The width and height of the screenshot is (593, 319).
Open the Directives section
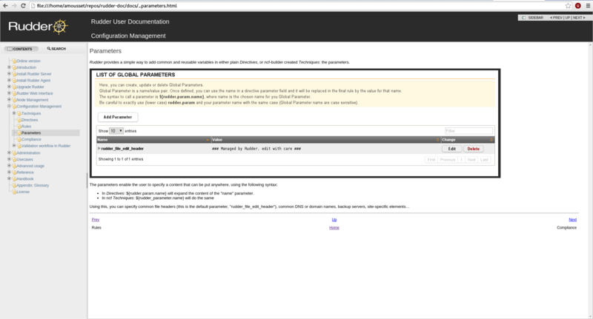pyautogui.click(x=30, y=120)
